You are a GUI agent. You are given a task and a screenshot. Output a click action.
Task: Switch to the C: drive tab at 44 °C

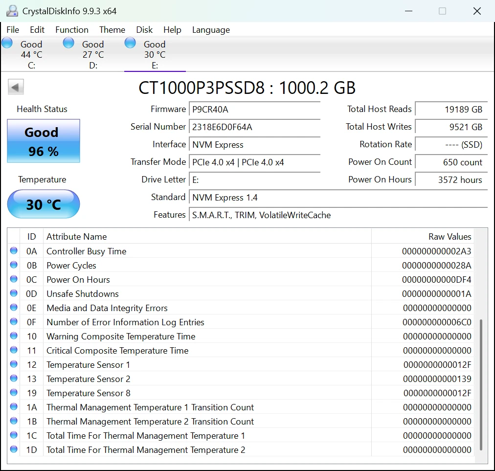(x=31, y=54)
